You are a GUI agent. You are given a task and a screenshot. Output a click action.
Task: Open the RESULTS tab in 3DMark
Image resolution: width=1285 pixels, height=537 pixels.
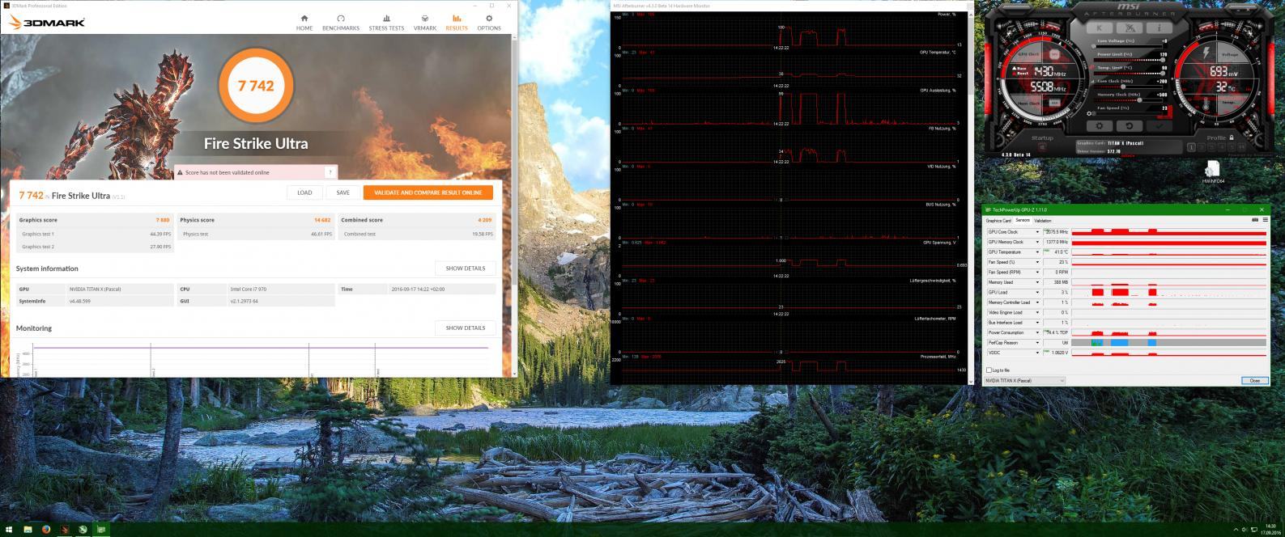point(457,22)
